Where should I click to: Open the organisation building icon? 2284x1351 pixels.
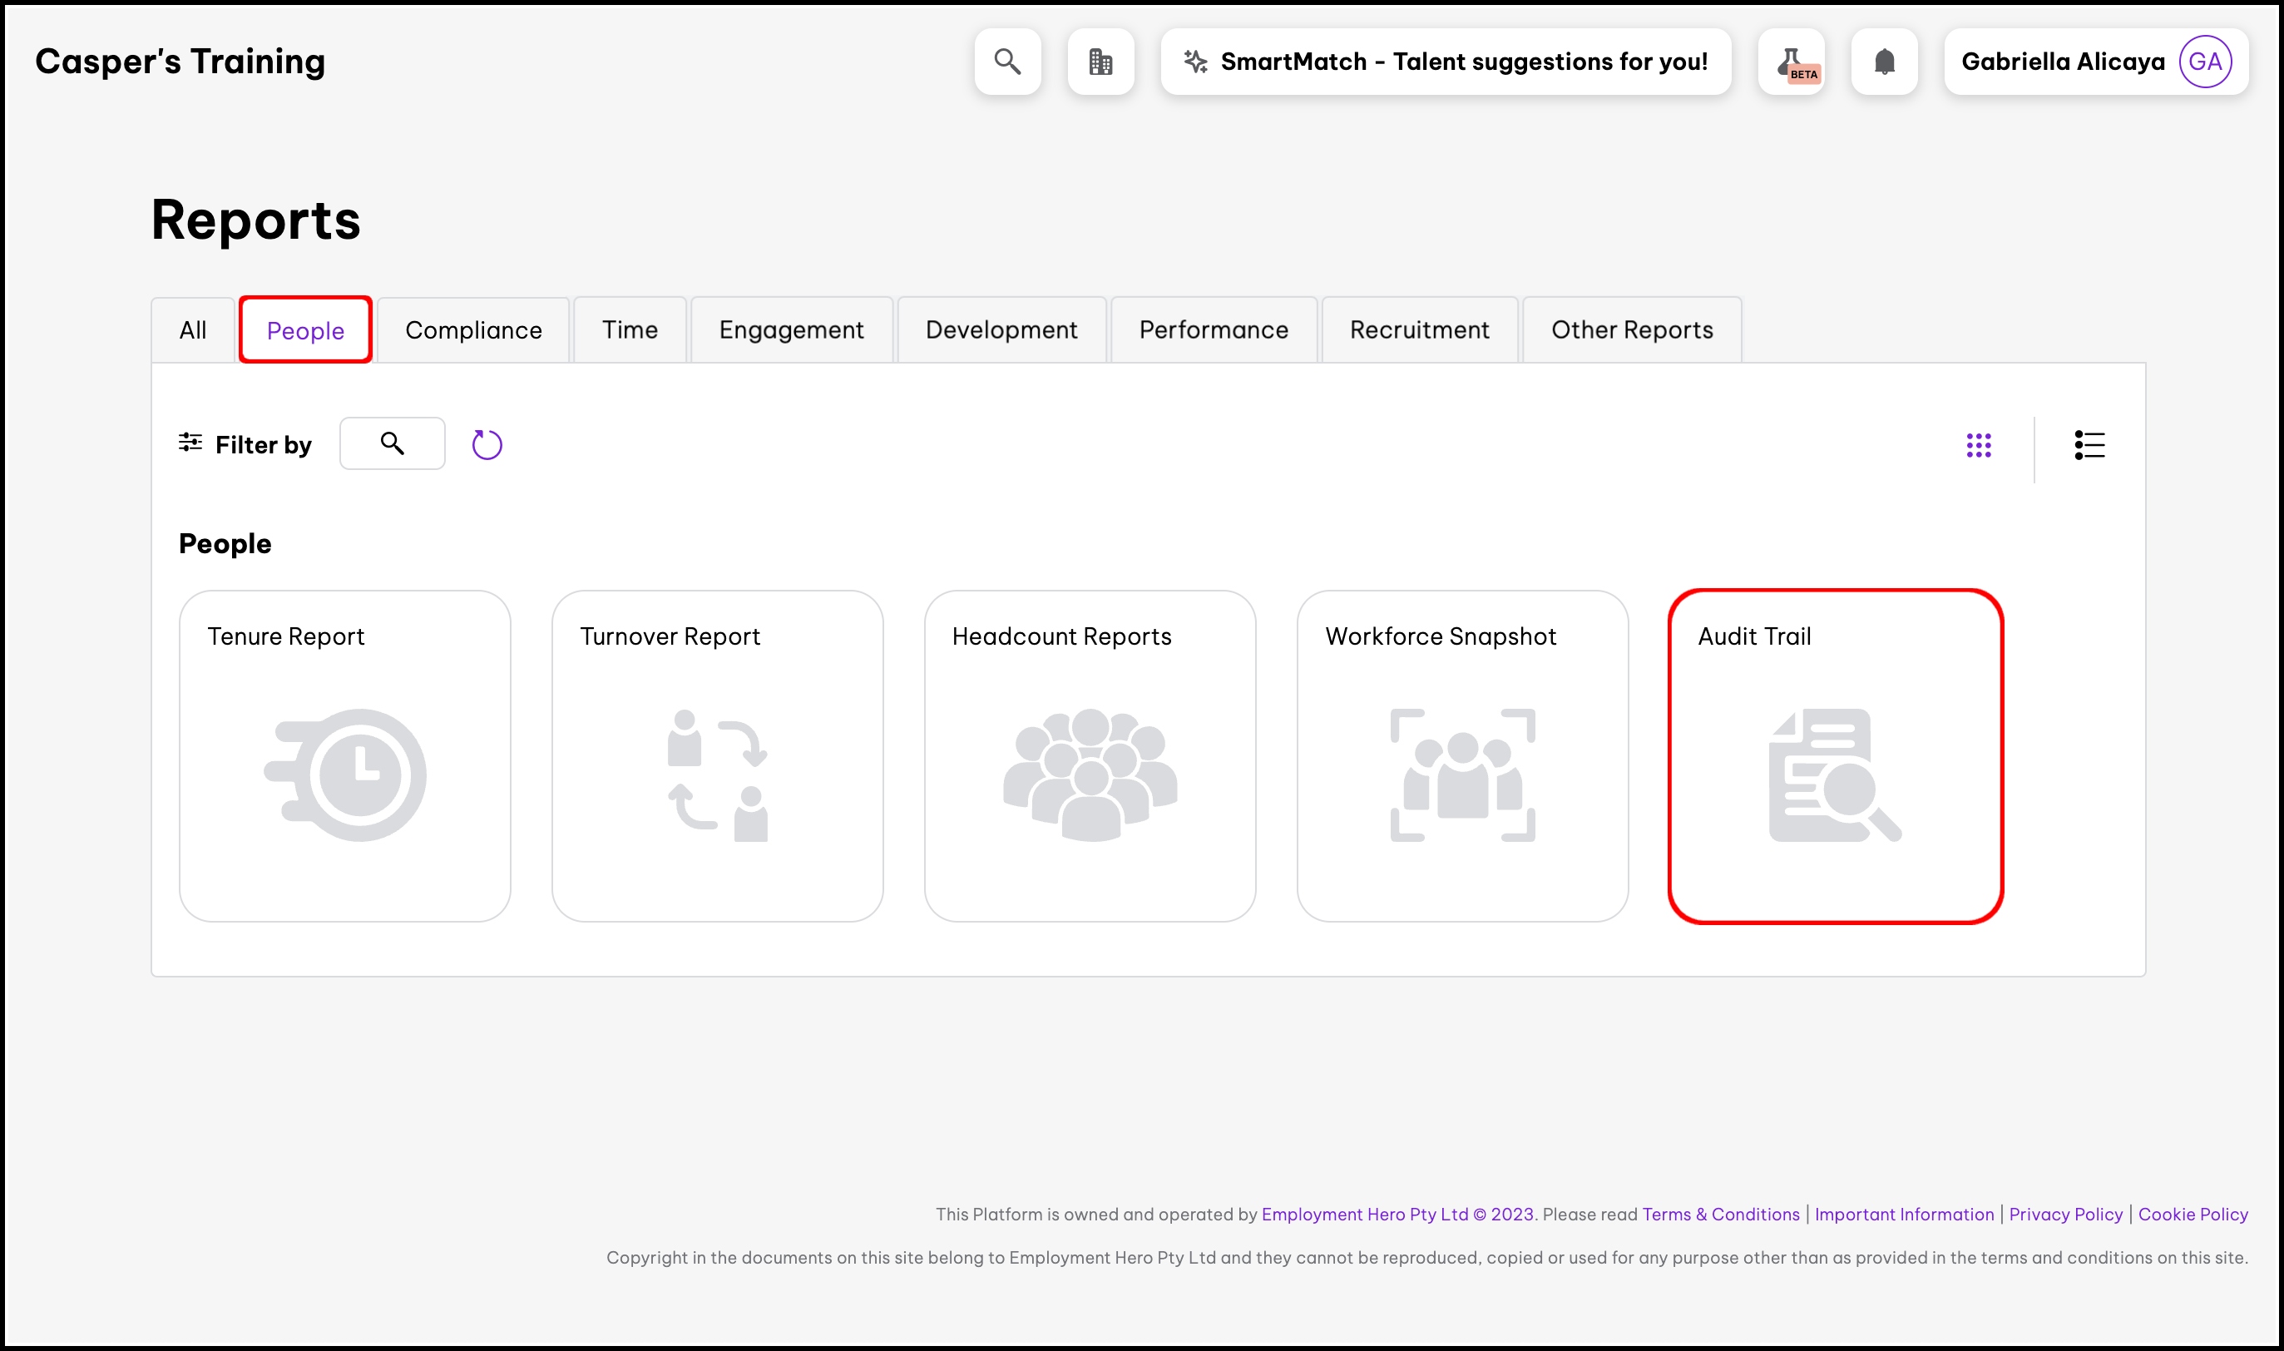tap(1100, 62)
